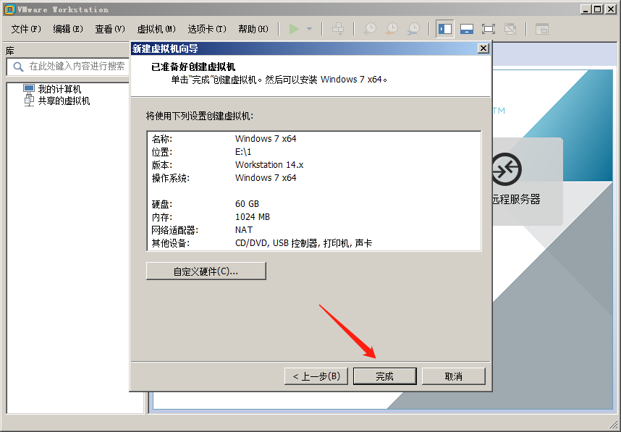Click the take snapshot toolbar icon

[x=371, y=29]
